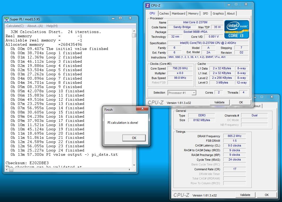Close the Super PI window
The image size is (282, 202).
click(130, 18)
